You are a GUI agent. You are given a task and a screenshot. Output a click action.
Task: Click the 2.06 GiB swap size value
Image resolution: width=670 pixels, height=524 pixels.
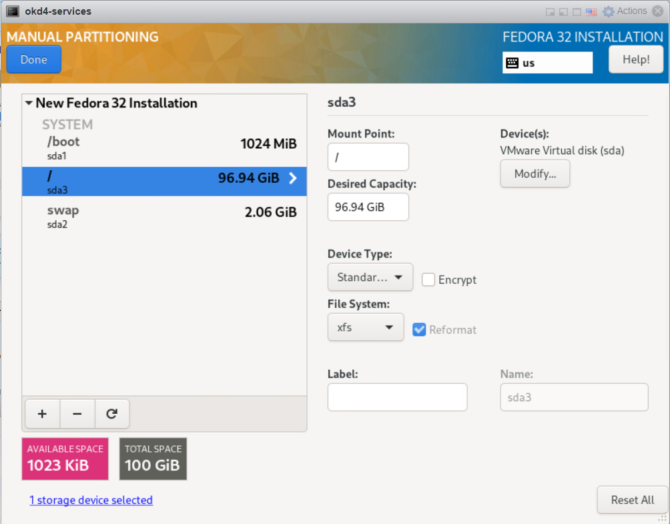pyautogui.click(x=270, y=212)
